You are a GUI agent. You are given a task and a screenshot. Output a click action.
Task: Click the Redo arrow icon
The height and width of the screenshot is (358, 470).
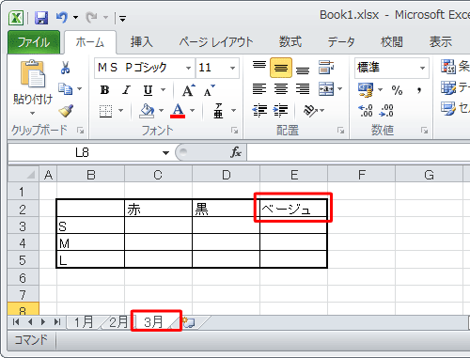92,18
